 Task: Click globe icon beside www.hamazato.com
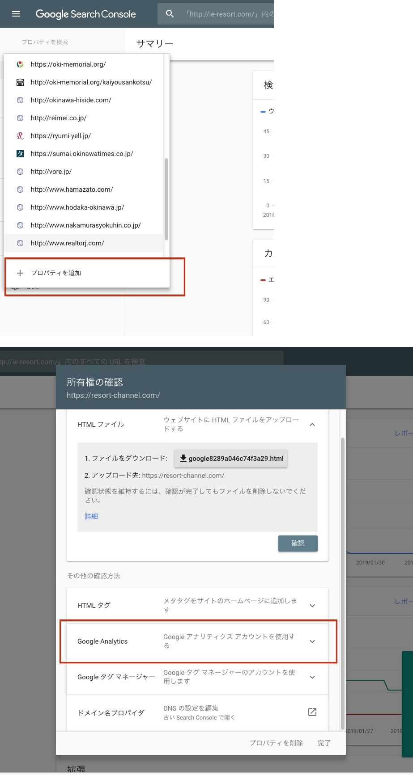point(20,190)
